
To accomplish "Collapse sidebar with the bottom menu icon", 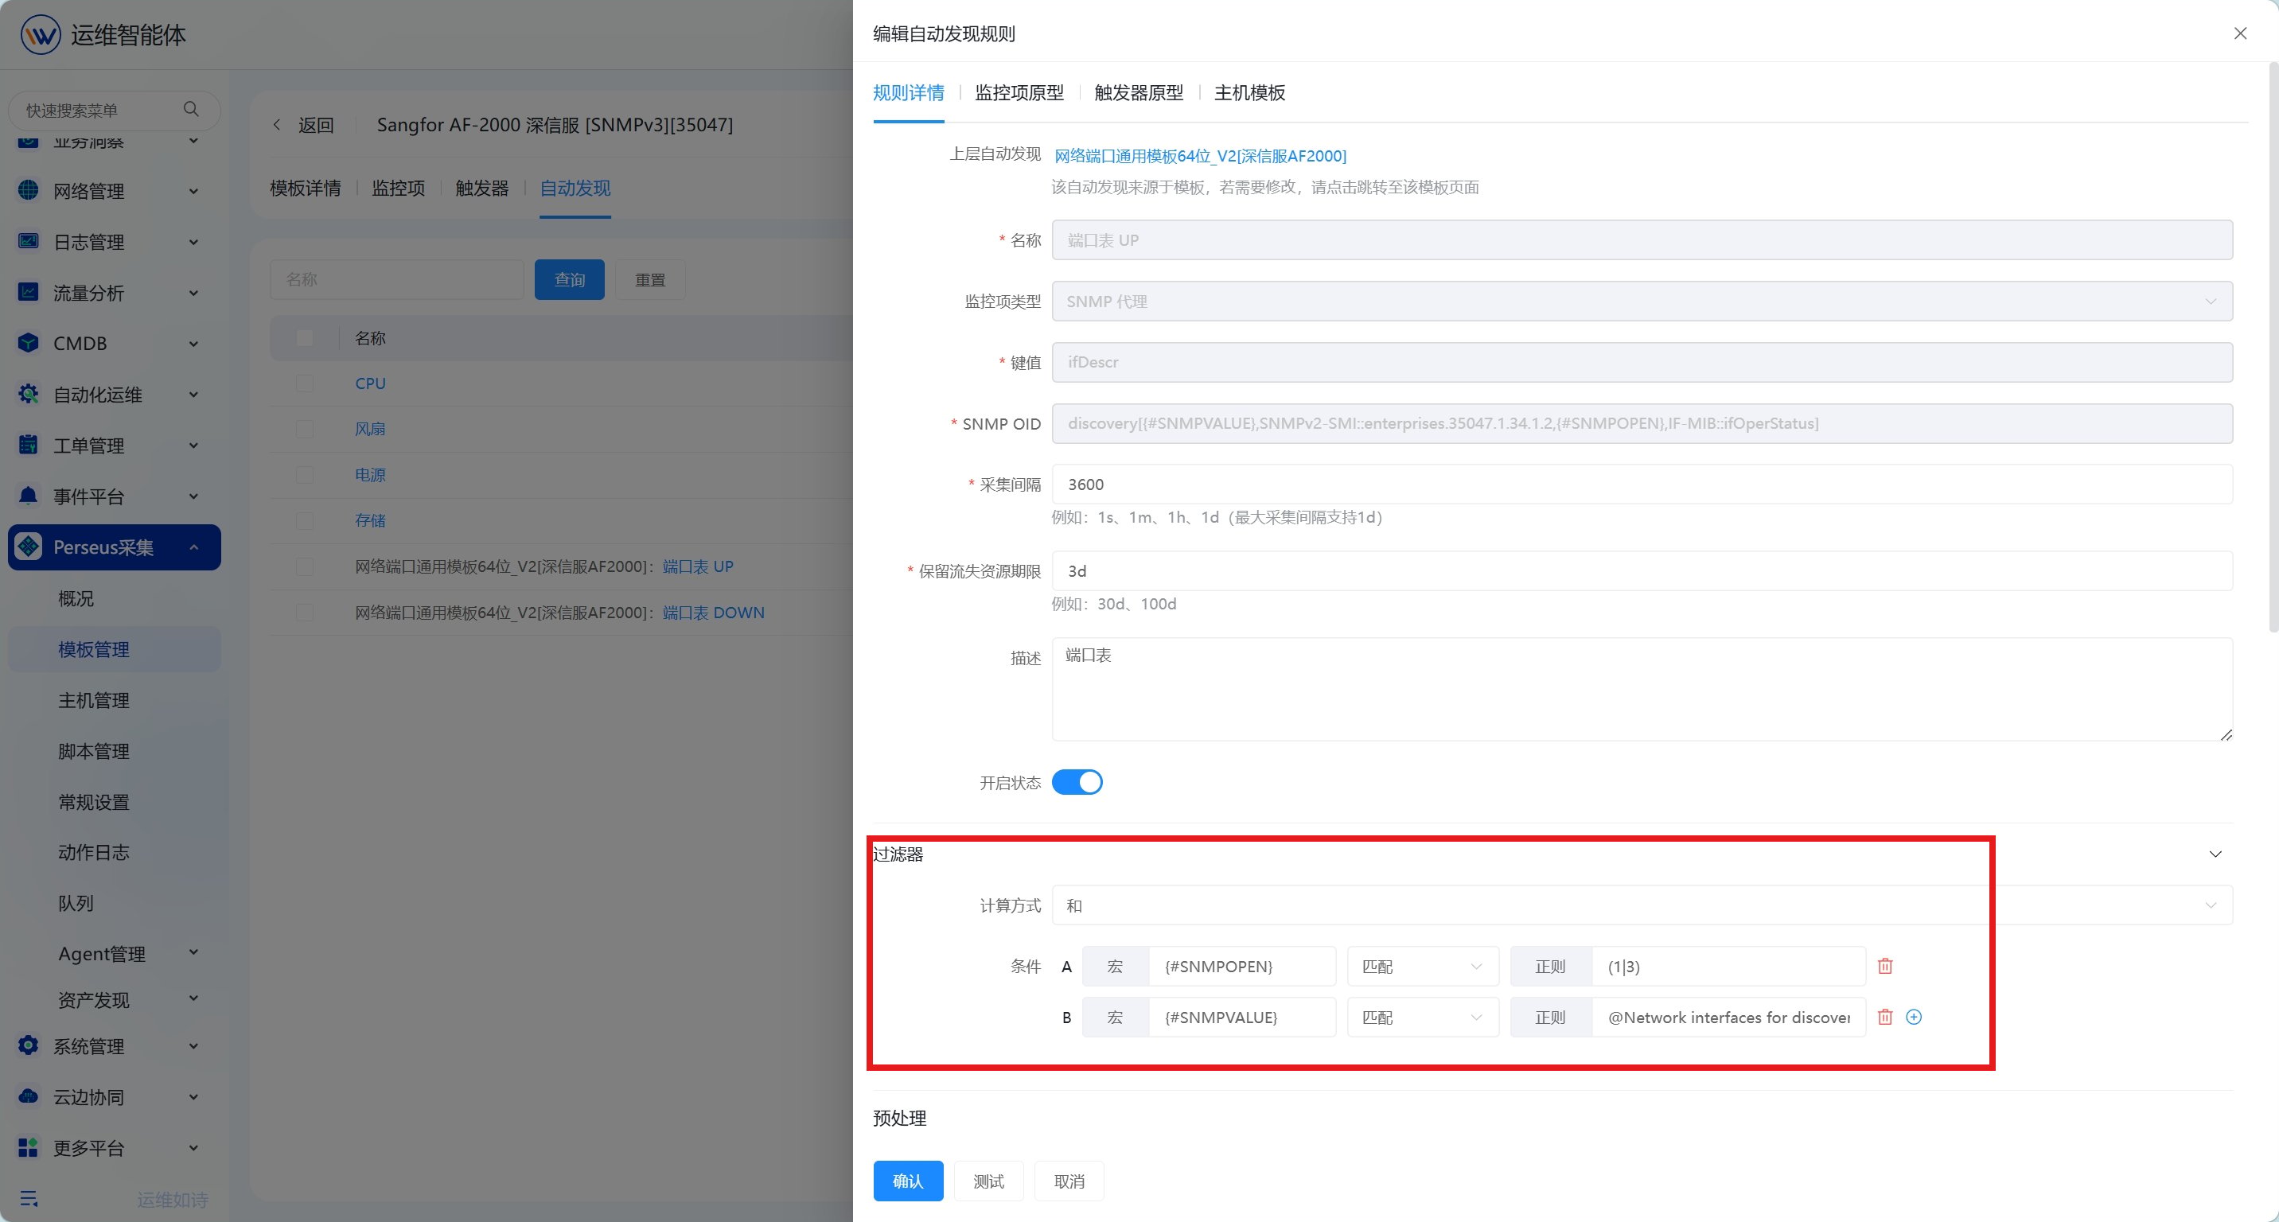I will pos(29,1199).
